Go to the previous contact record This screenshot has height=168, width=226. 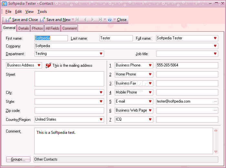(x=85, y=20)
